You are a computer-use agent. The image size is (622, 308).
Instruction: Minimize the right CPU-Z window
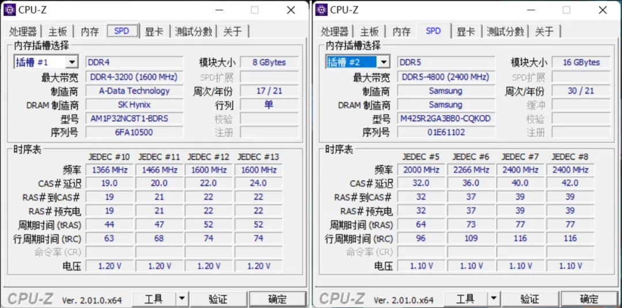(530, 10)
